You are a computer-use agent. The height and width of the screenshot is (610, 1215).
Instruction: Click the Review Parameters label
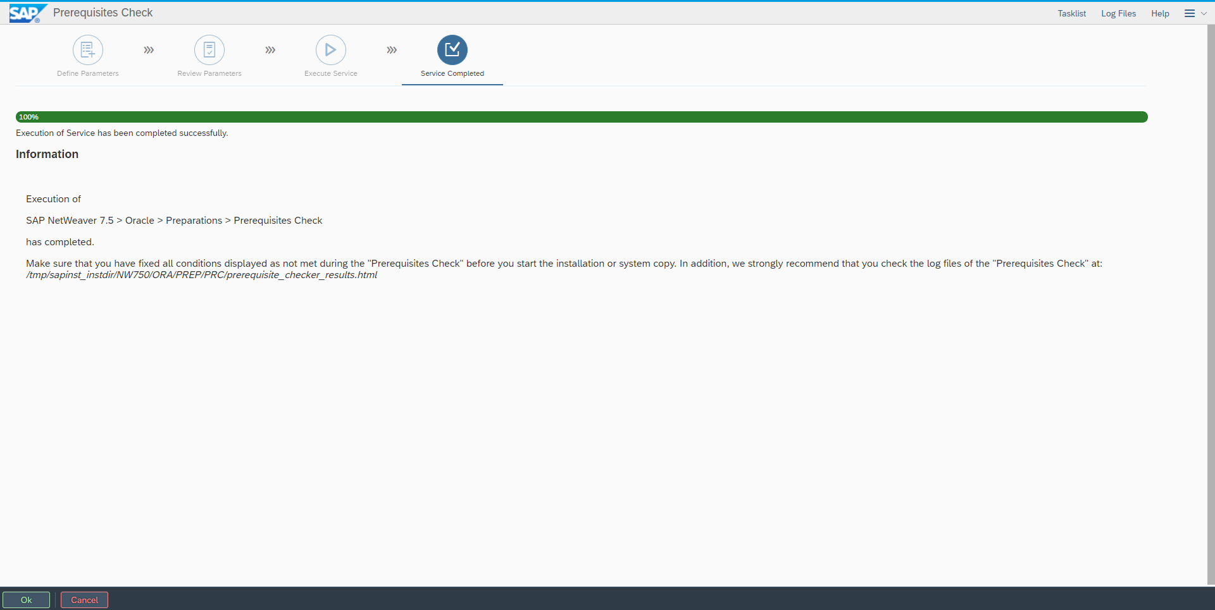[209, 73]
